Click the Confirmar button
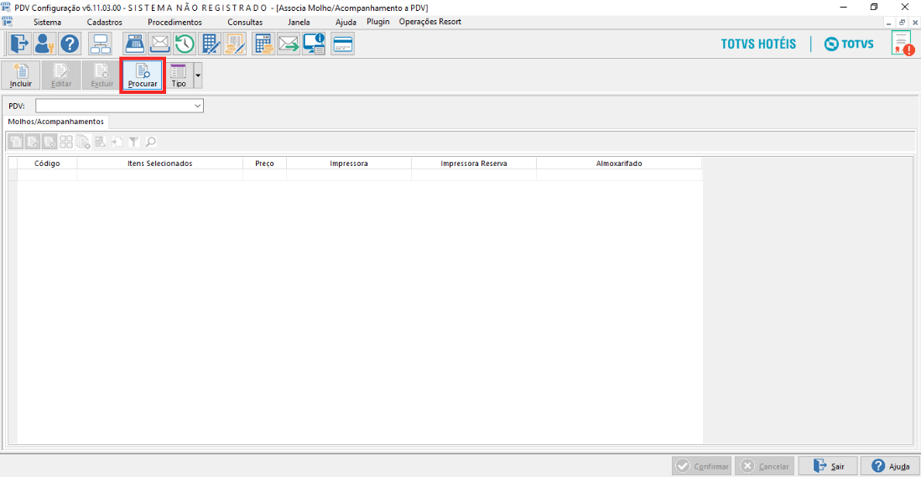 click(x=702, y=466)
